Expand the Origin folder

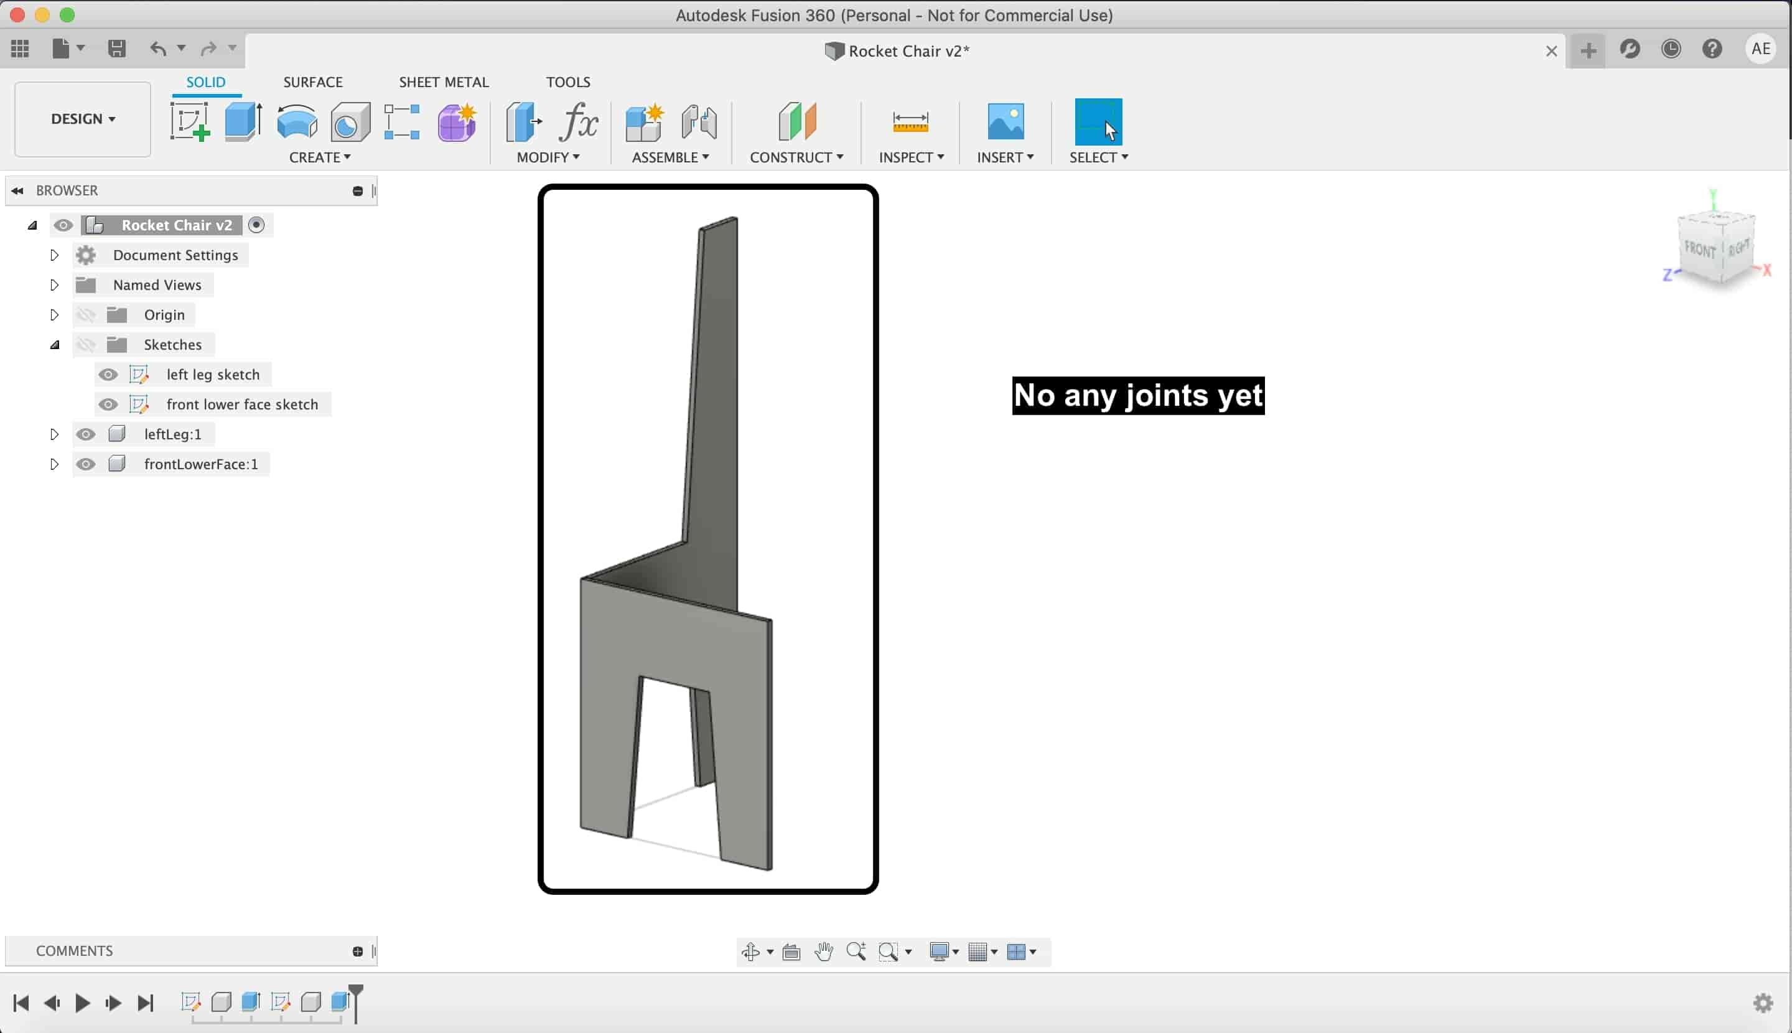tap(54, 314)
